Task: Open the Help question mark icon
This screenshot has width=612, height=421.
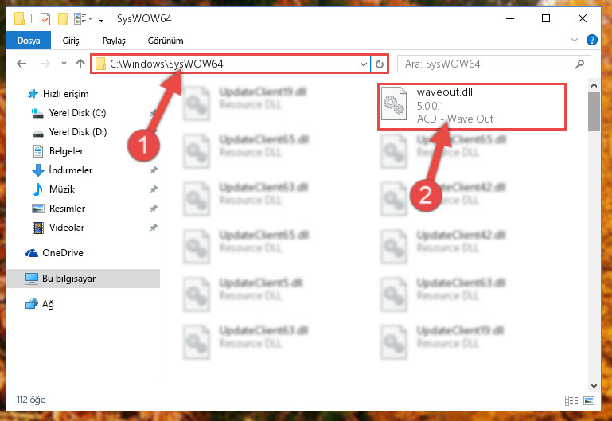Action: tap(591, 40)
